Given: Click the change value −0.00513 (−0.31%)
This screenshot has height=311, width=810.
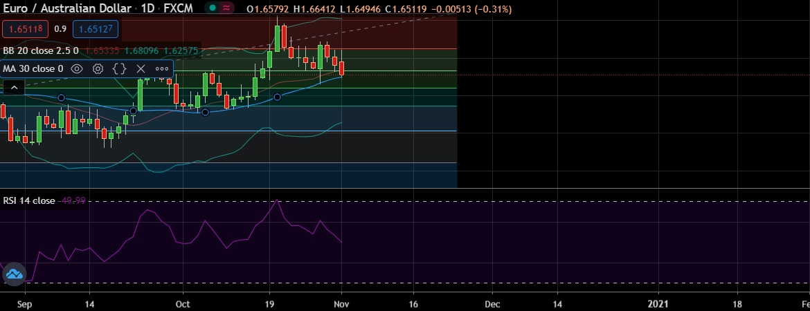Looking at the screenshot, I should (471, 9).
